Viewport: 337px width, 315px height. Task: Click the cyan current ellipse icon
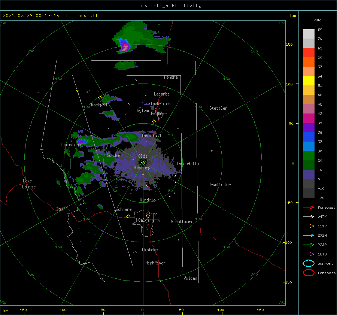tap(309, 263)
